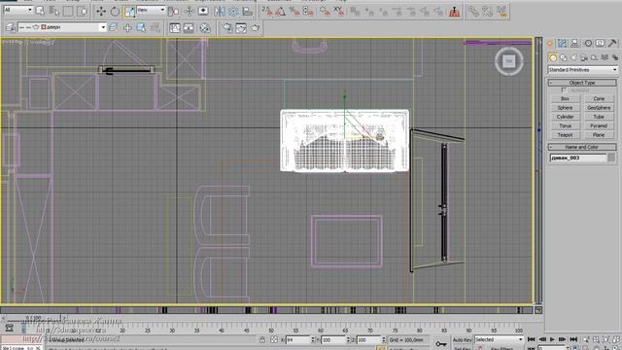Image resolution: width=622 pixels, height=350 pixels.
Task: Switch to the Hierarchy panel tab
Action: pyautogui.click(x=574, y=43)
